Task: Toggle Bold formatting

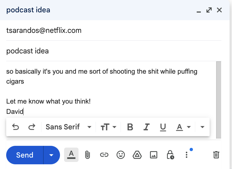Action: click(130, 127)
